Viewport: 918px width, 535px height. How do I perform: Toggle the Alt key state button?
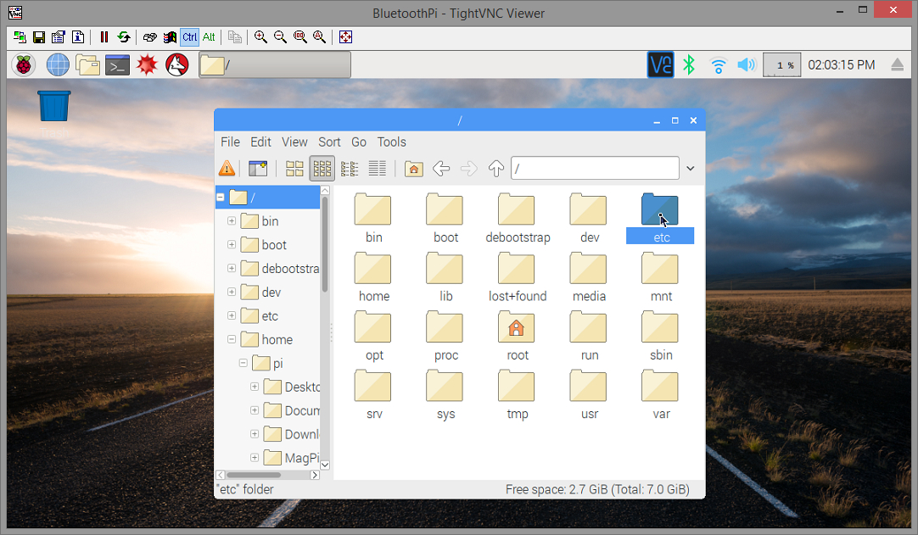pos(209,37)
